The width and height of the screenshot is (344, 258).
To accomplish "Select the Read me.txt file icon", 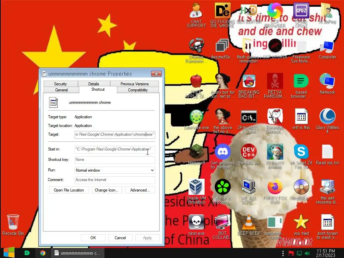I will (327, 155).
